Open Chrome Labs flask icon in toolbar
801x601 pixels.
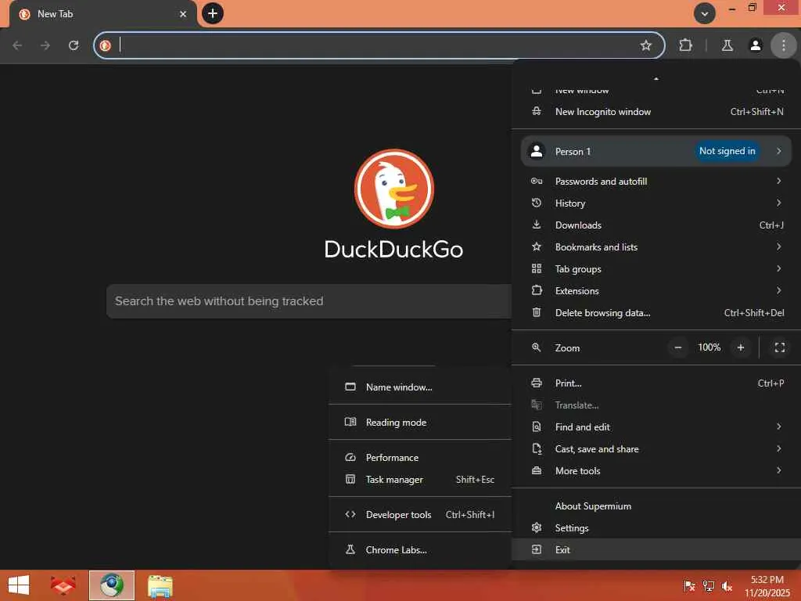pos(727,45)
